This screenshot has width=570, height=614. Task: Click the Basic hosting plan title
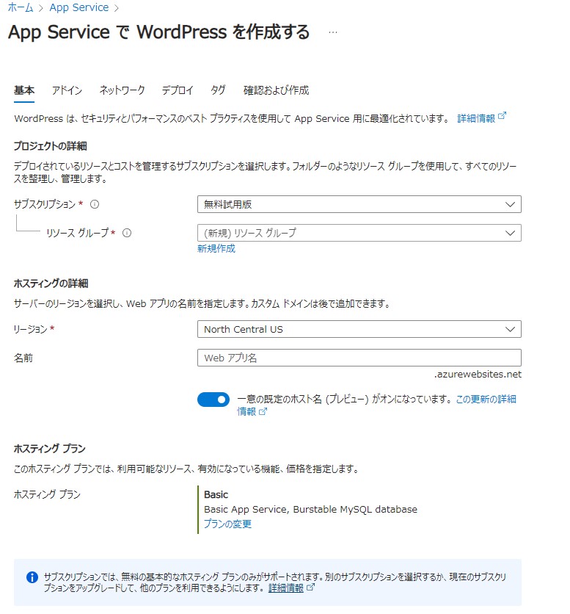point(216,494)
